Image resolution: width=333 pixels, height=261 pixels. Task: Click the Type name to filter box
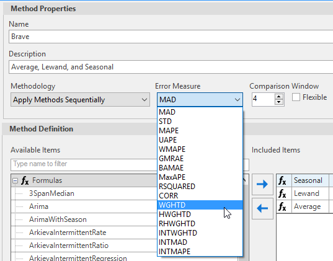[x=84, y=164]
